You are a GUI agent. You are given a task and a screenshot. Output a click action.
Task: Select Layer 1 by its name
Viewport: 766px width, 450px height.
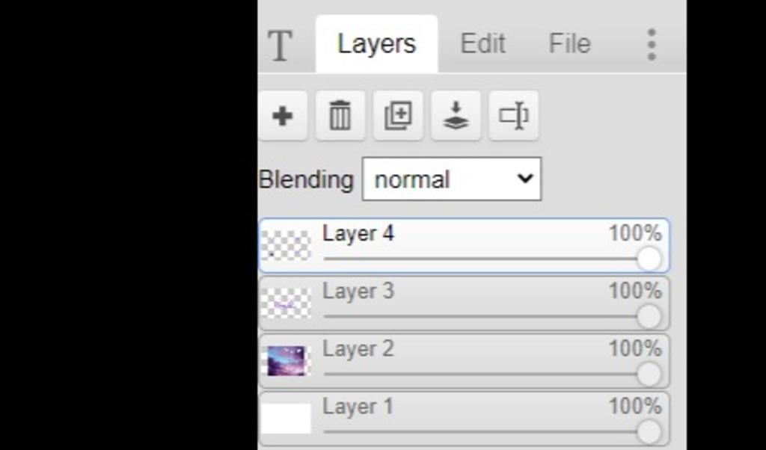click(x=358, y=406)
